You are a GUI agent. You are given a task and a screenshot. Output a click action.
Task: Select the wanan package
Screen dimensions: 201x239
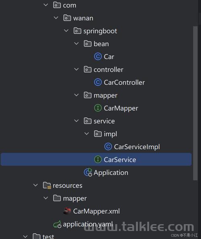coord(83,18)
